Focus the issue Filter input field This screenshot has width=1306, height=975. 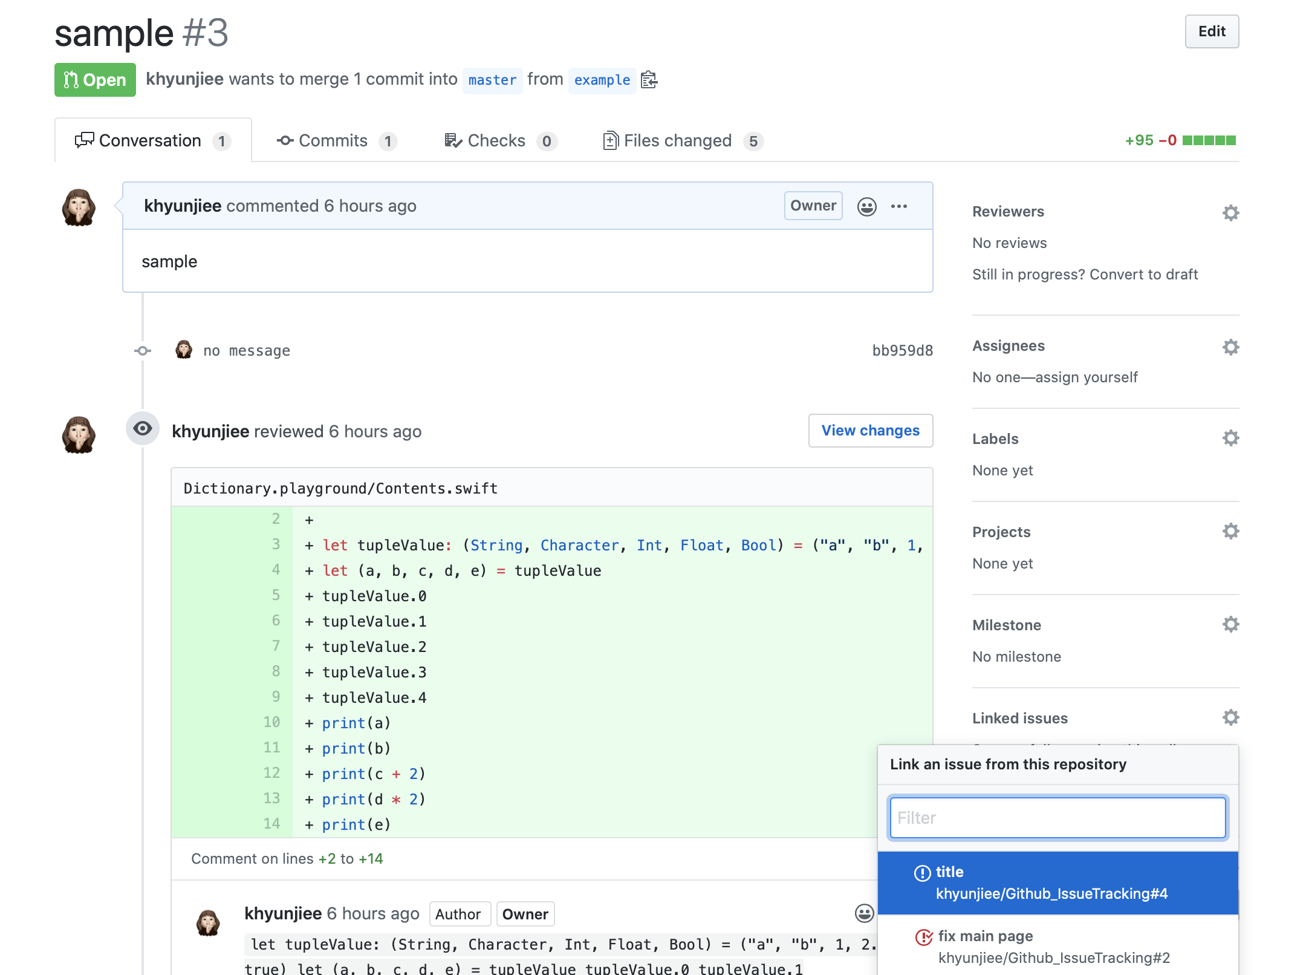1057,818
